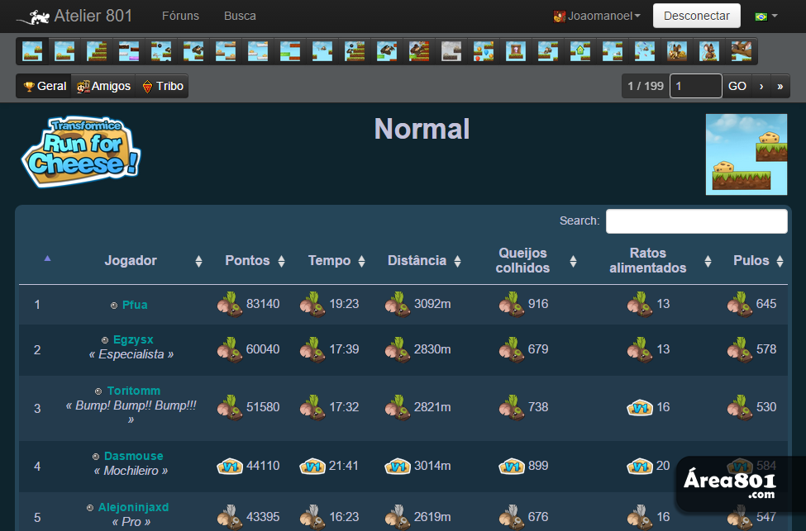This screenshot has height=531, width=806.
Task: Click the friends icon on Amigos
Action: coord(83,86)
